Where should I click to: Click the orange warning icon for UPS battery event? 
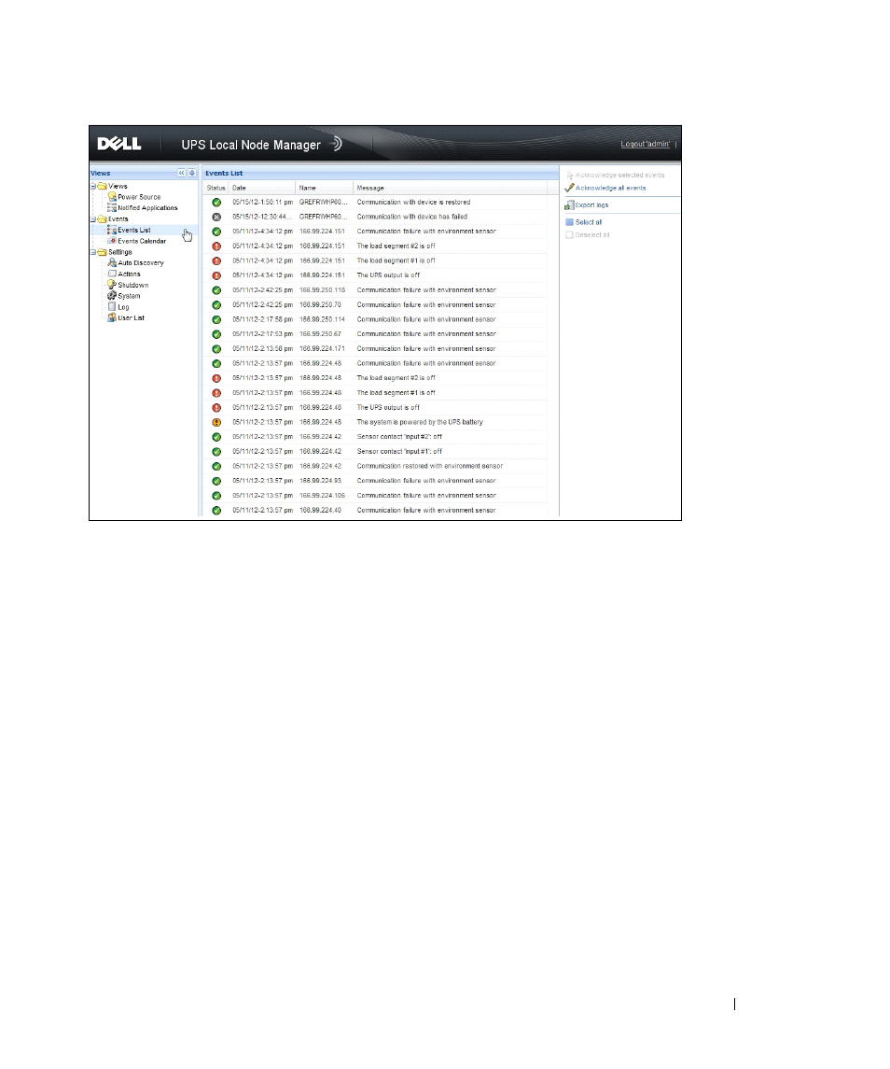click(x=216, y=422)
